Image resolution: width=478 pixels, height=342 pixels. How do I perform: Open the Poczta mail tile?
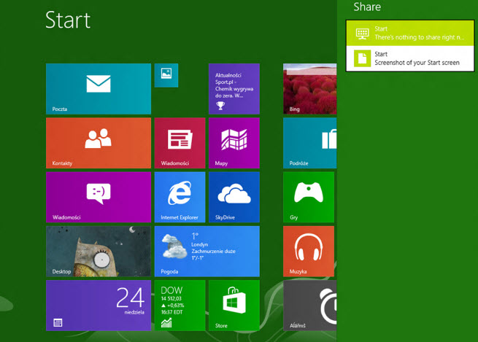pyautogui.click(x=99, y=89)
